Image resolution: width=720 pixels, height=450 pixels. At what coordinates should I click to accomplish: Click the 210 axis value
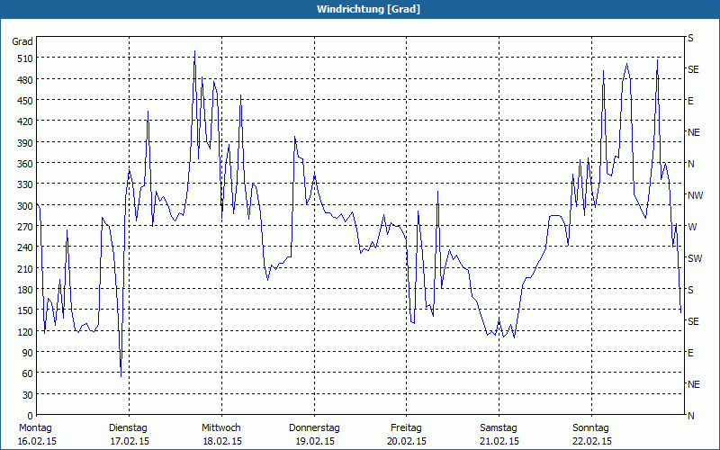click(x=25, y=268)
